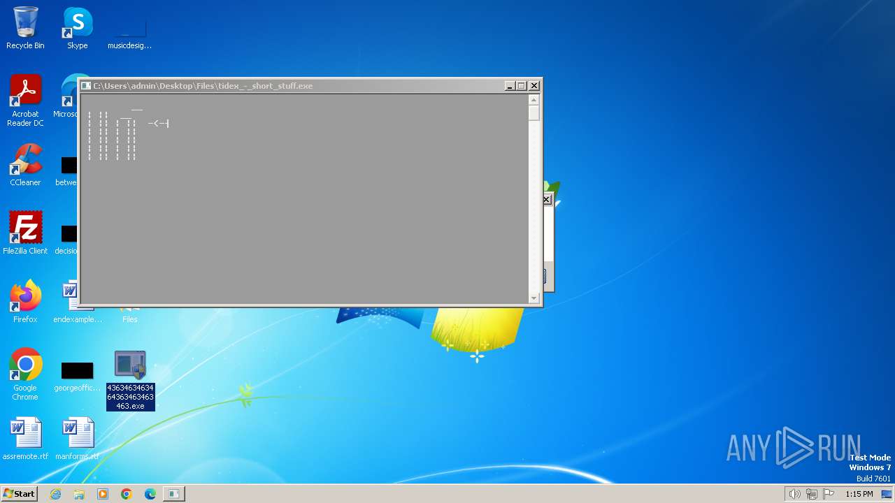Screen dimensions: 895x503
Task: Click the console window system menu icon
Action: point(86,86)
